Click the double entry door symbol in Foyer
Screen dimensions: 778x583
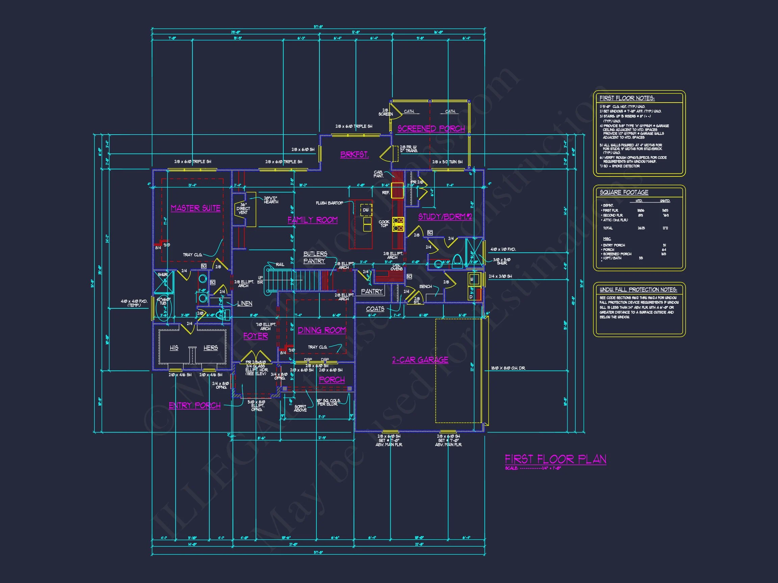pyautogui.click(x=256, y=356)
